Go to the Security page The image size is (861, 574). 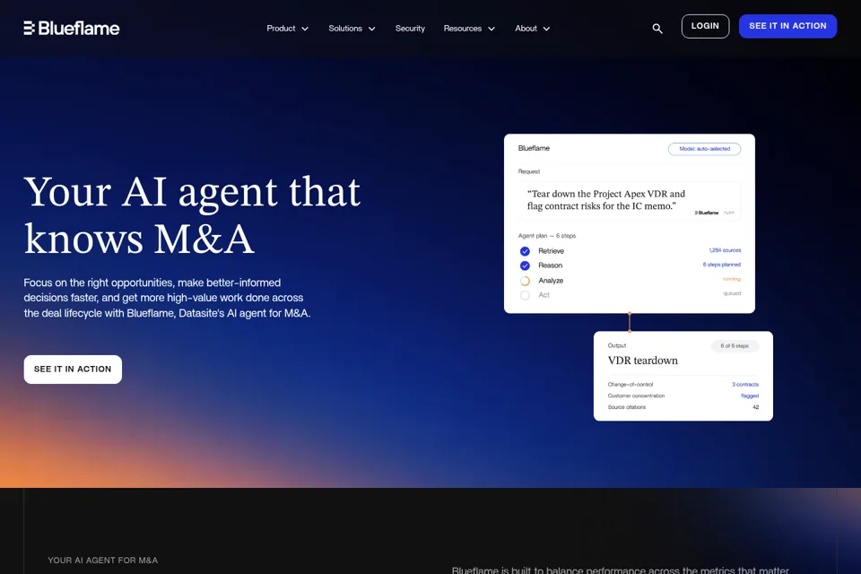410,28
